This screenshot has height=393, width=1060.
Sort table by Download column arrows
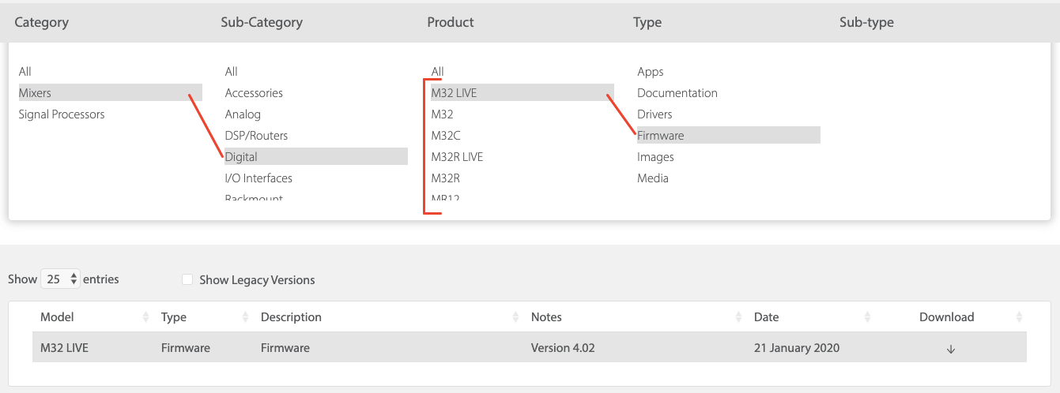(1018, 317)
